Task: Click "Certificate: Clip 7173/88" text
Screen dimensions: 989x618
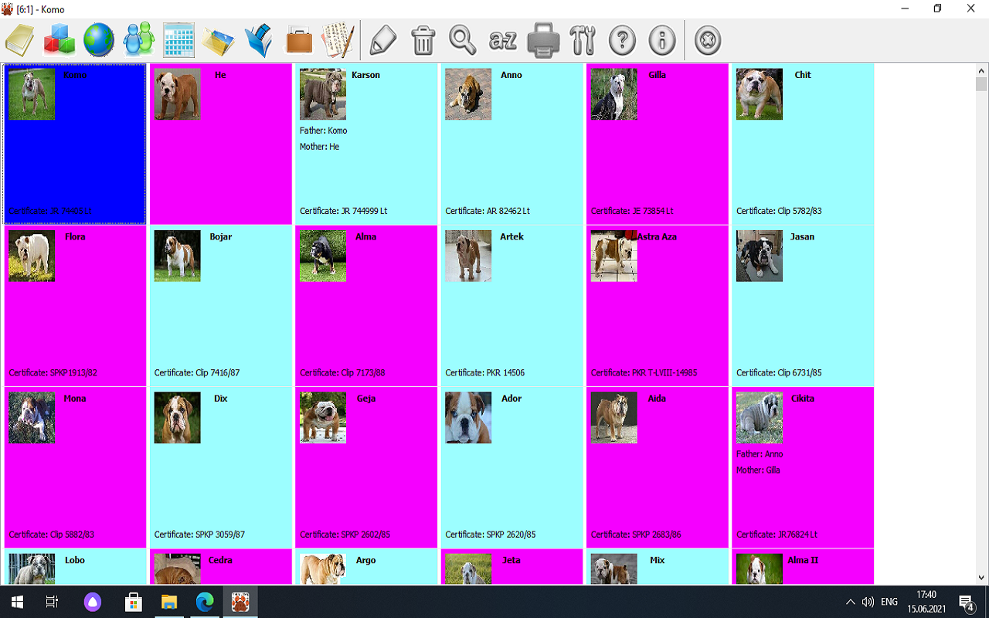Action: click(x=342, y=372)
